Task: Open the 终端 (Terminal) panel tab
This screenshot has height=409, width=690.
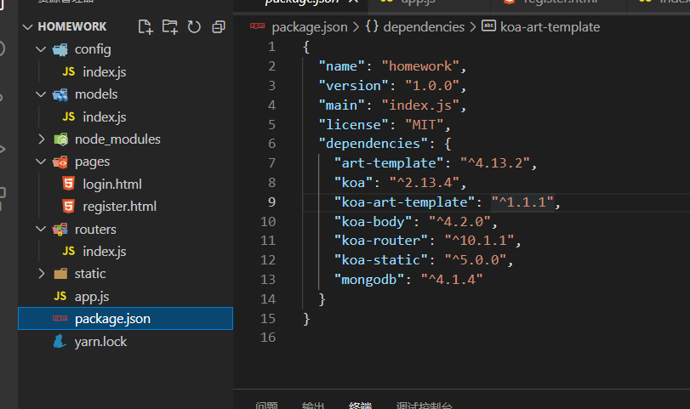Action: (360, 406)
